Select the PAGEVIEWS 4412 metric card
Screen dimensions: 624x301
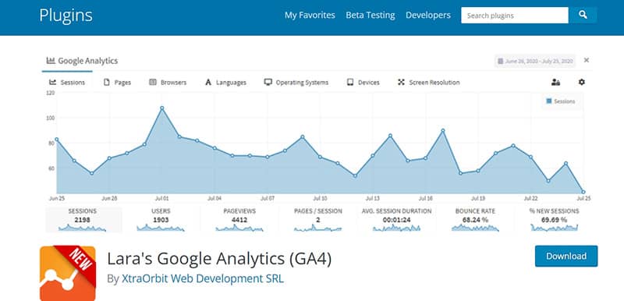click(x=239, y=219)
